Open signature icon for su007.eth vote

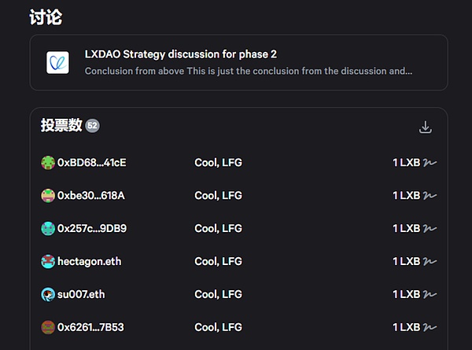430,294
